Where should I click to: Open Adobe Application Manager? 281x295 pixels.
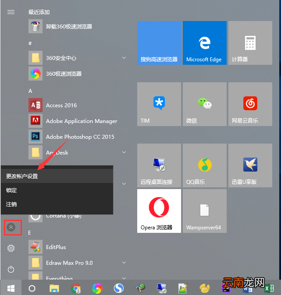click(x=77, y=121)
